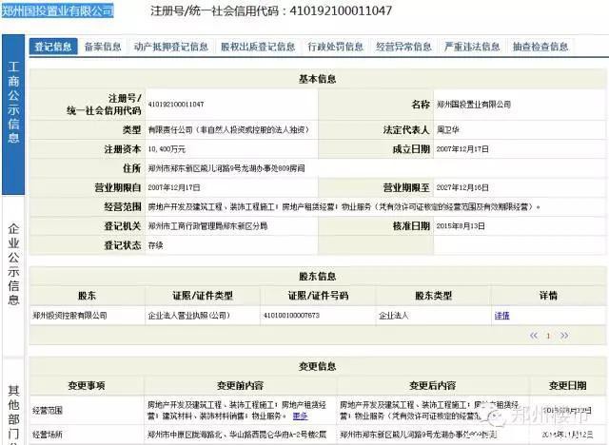Click the 变更前内容 column header
This screenshot has height=445, width=609.
[240, 386]
